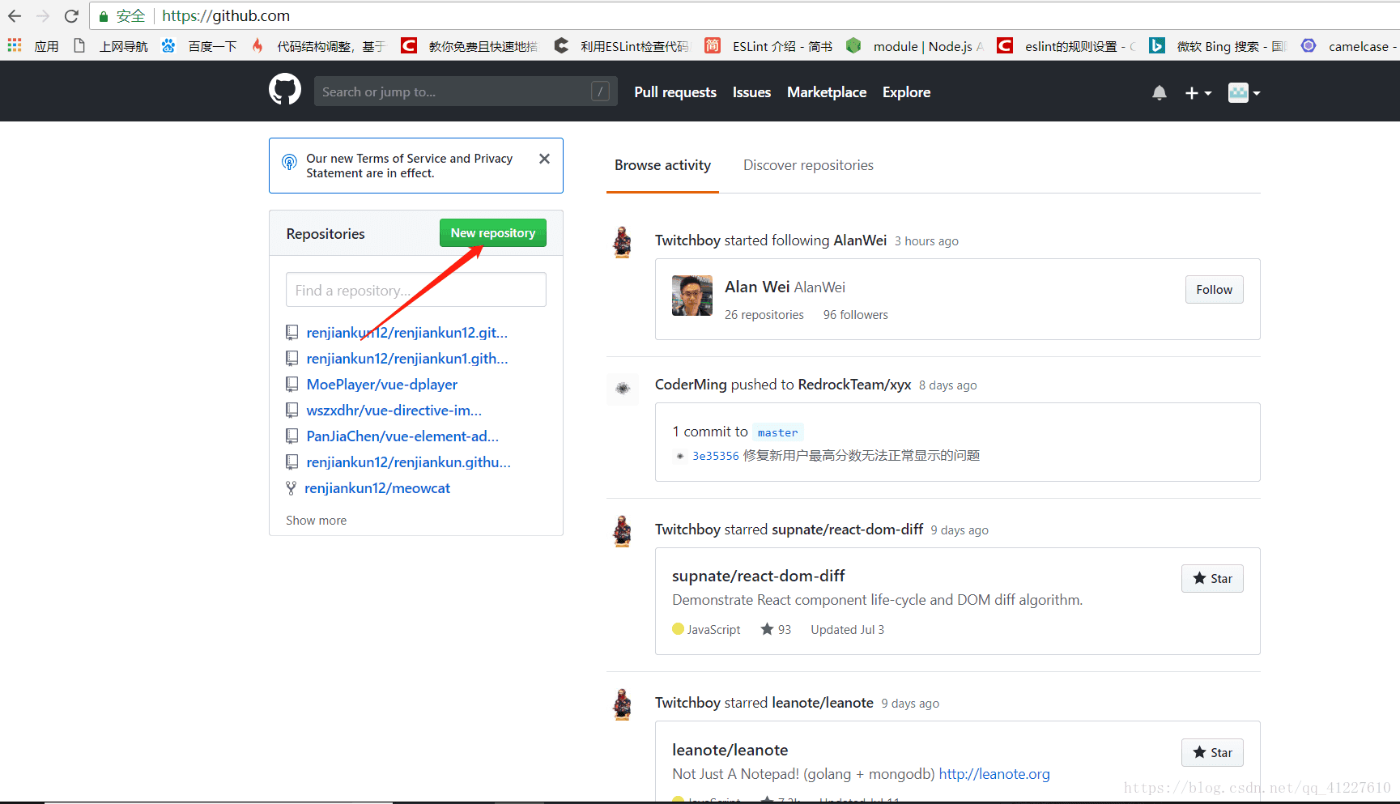The height and width of the screenshot is (804, 1400).
Task: Open the 教你免费且快速地搭 bookmark
Action: point(470,46)
